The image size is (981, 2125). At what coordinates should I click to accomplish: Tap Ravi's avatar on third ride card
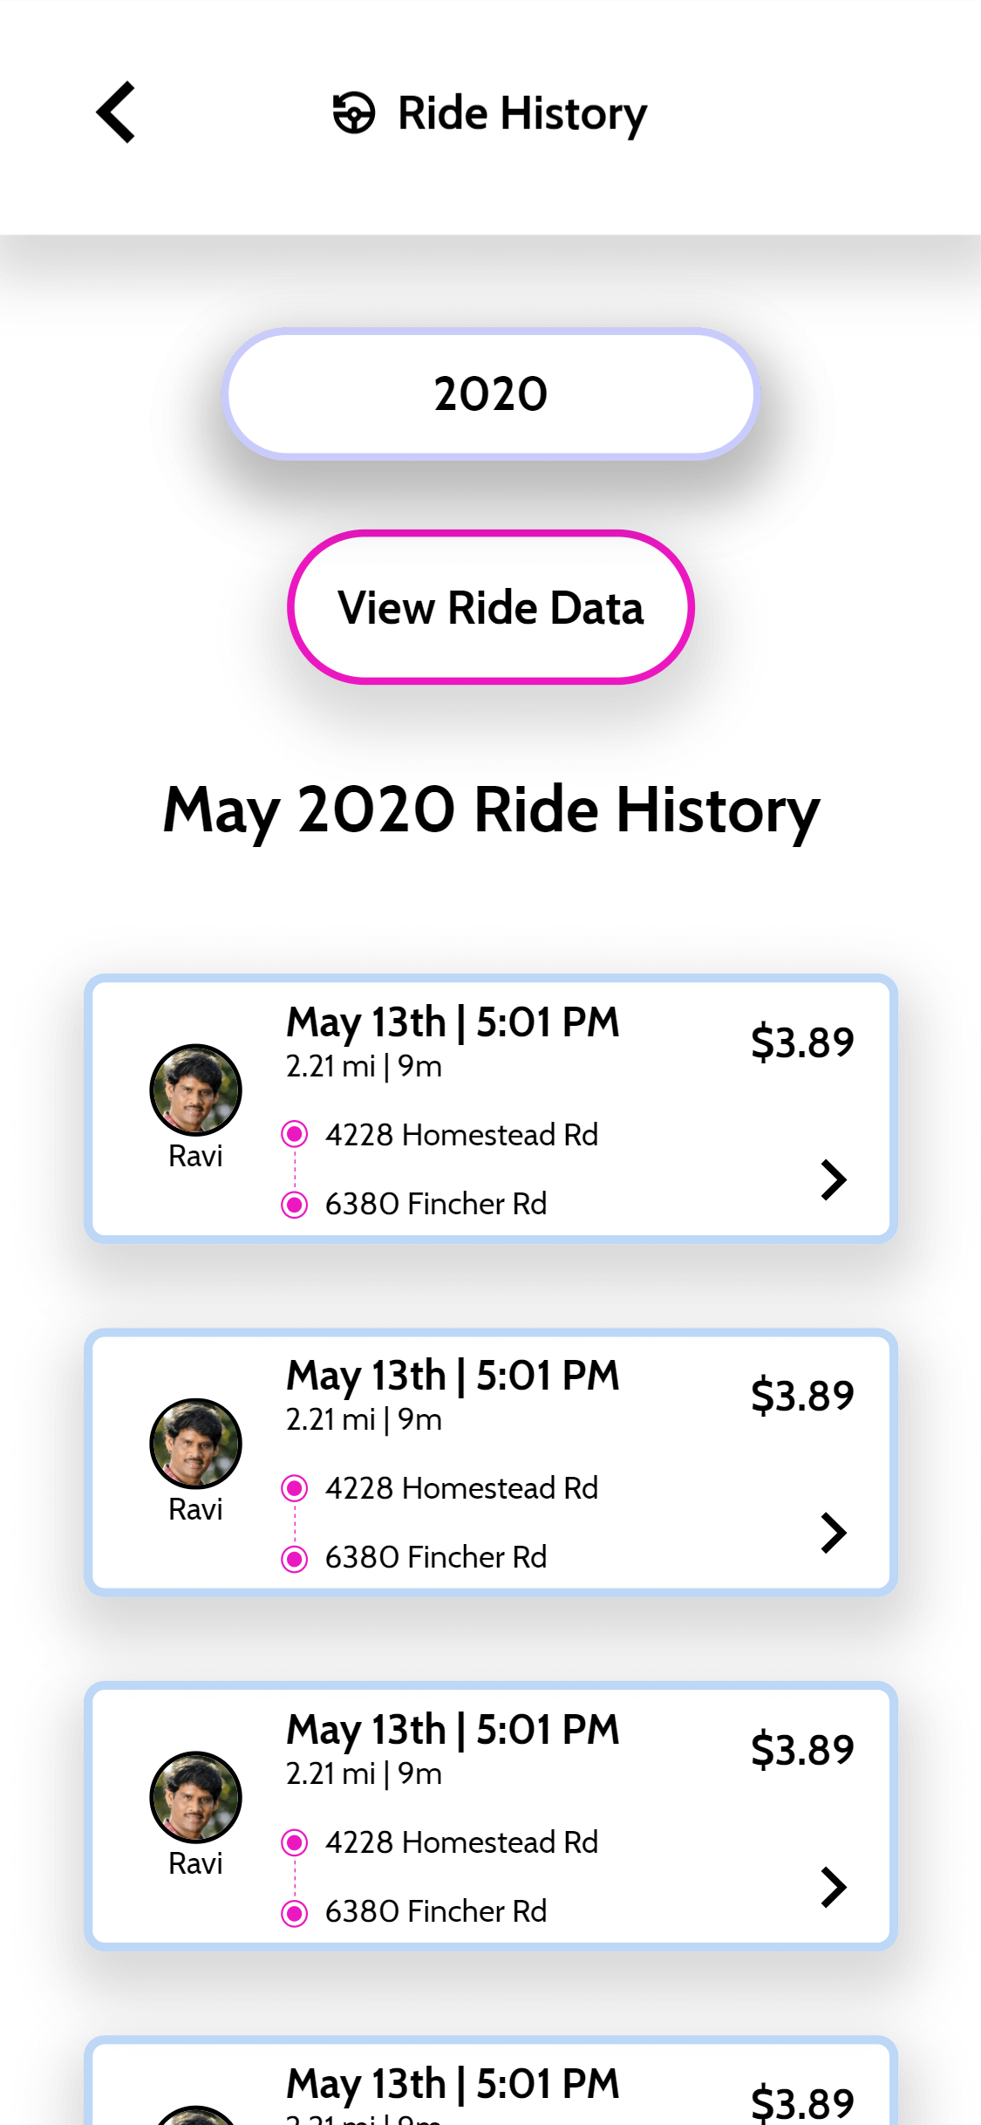(x=195, y=1797)
